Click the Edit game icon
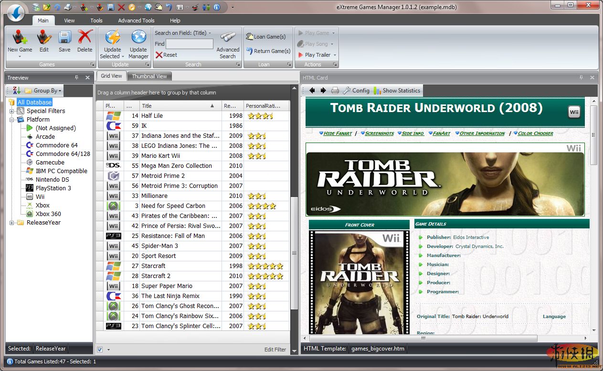This screenshot has width=603, height=371. tap(44, 38)
